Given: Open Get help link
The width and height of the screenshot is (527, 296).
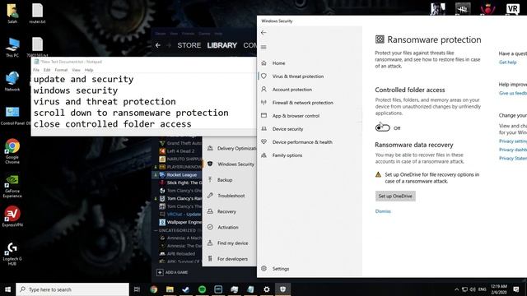Looking at the screenshot, I should [507, 62].
